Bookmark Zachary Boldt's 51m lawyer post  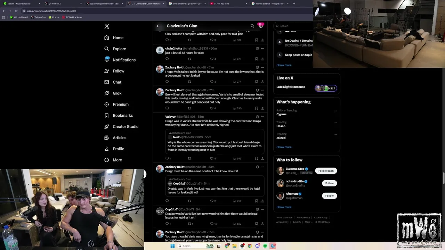point(257,82)
